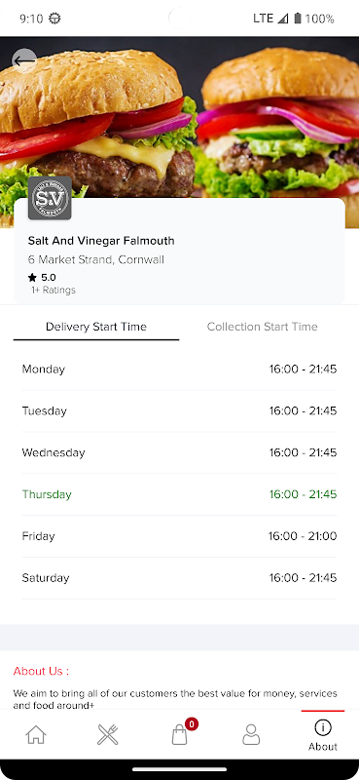
Task: Tap the star rating icon
Action: point(33,278)
